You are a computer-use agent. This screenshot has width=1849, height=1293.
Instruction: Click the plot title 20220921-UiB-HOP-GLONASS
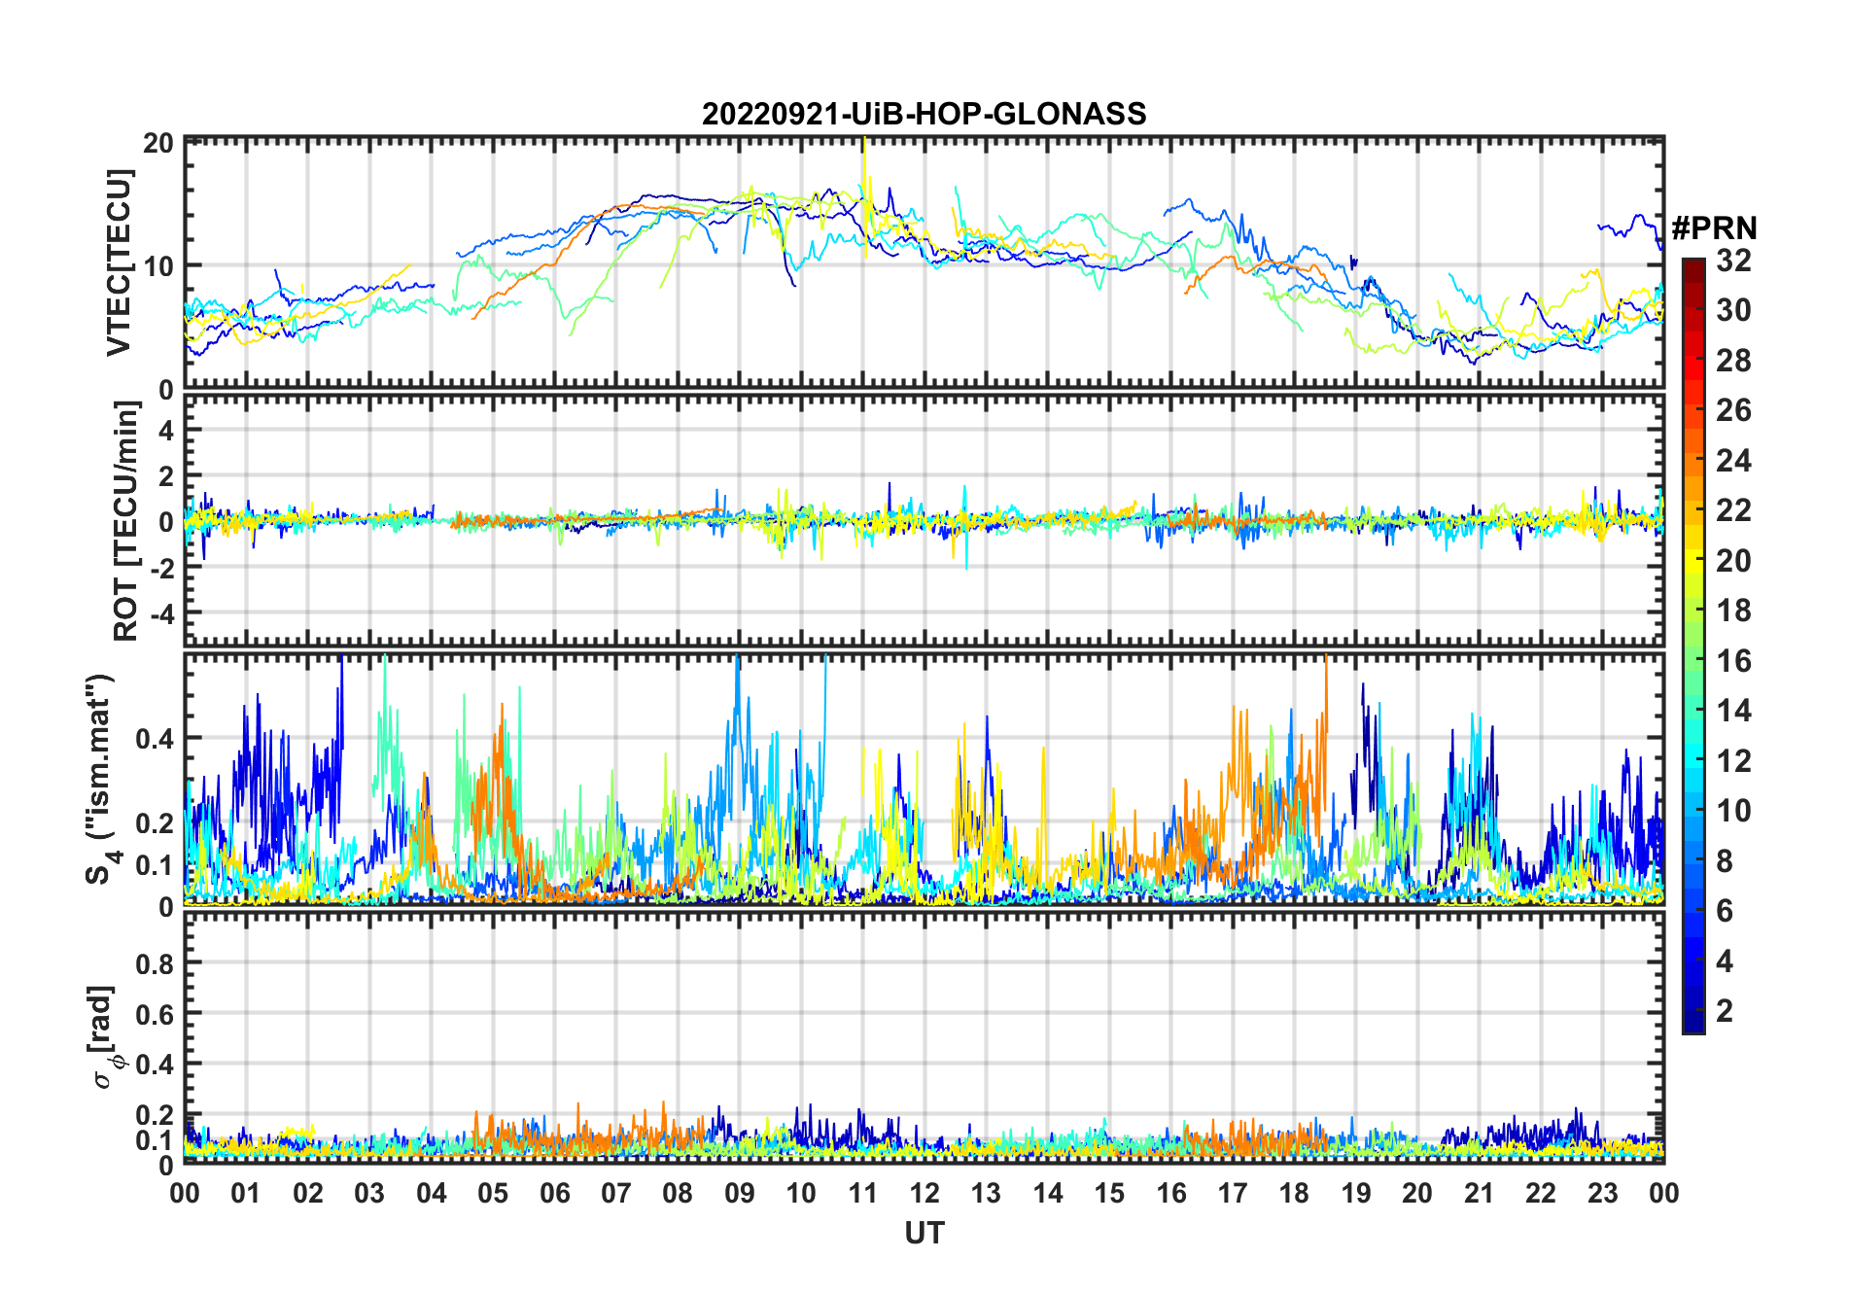point(924,115)
